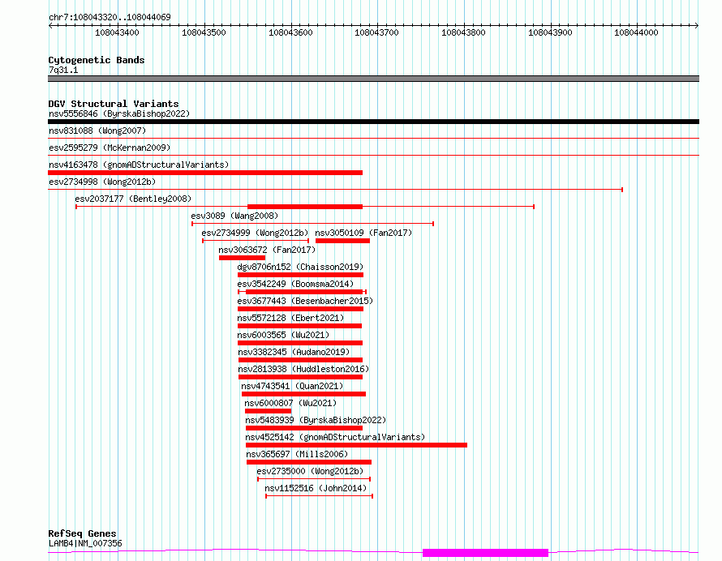Click the red nsv4743541 variant bar
The width and height of the screenshot is (722, 561).
tap(304, 394)
